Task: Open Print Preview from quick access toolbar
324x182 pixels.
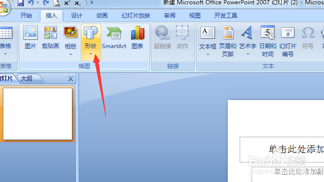Action: click(56, 3)
